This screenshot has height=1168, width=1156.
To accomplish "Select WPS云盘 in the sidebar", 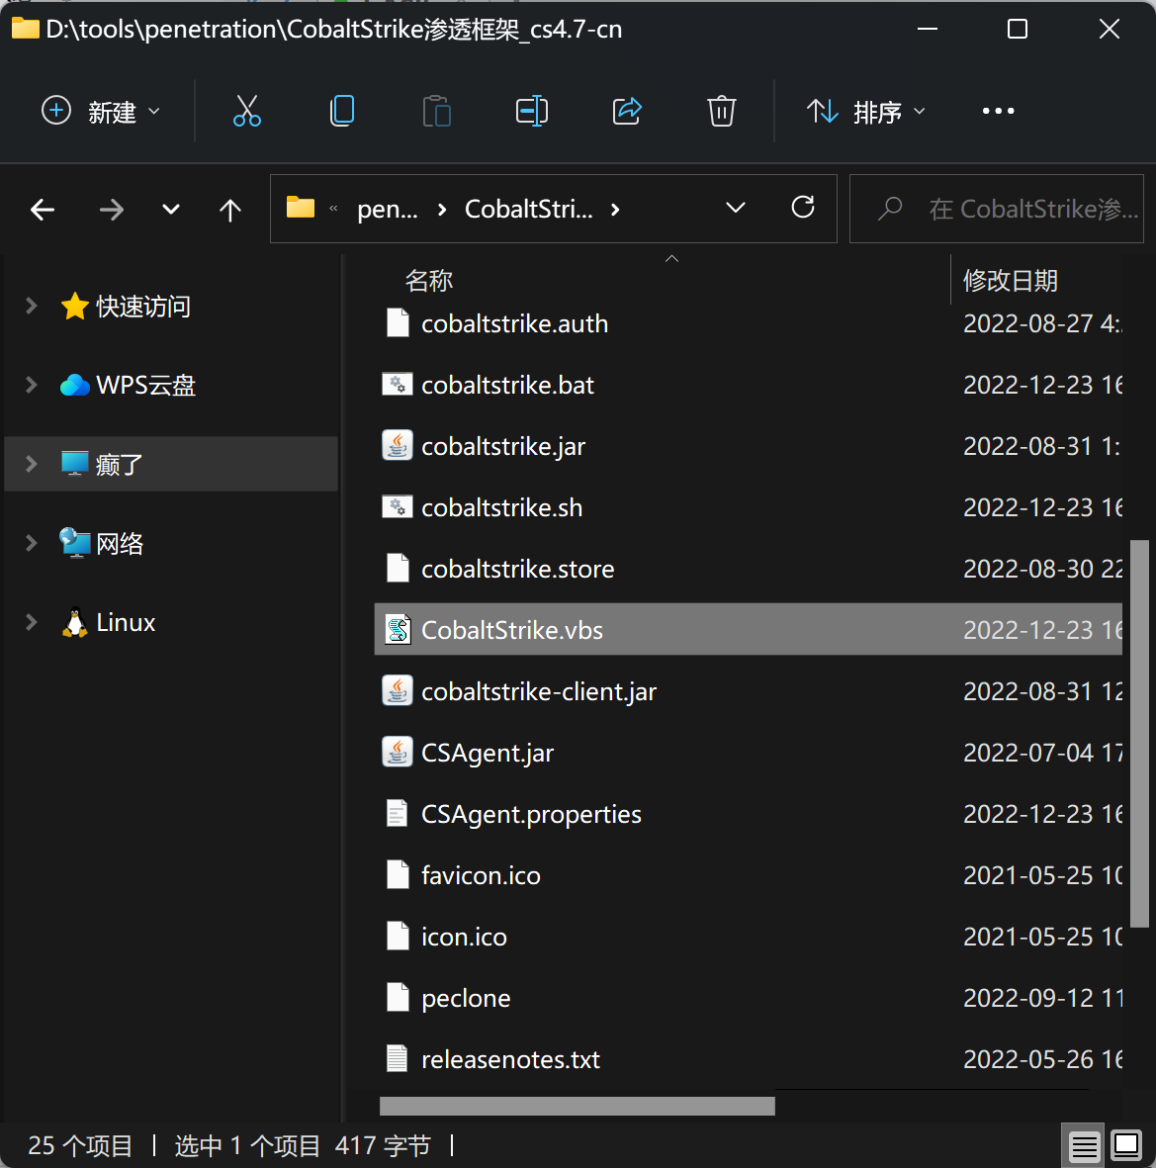I will click(x=145, y=385).
